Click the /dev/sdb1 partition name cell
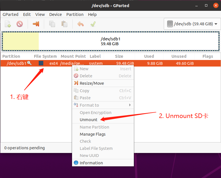Viewport: 221px width, 178px height. [17, 63]
